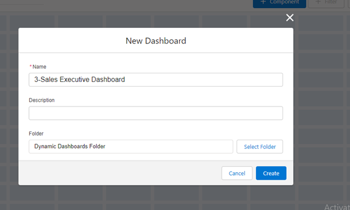Click the Folder field label
The image size is (350, 210).
36,134
